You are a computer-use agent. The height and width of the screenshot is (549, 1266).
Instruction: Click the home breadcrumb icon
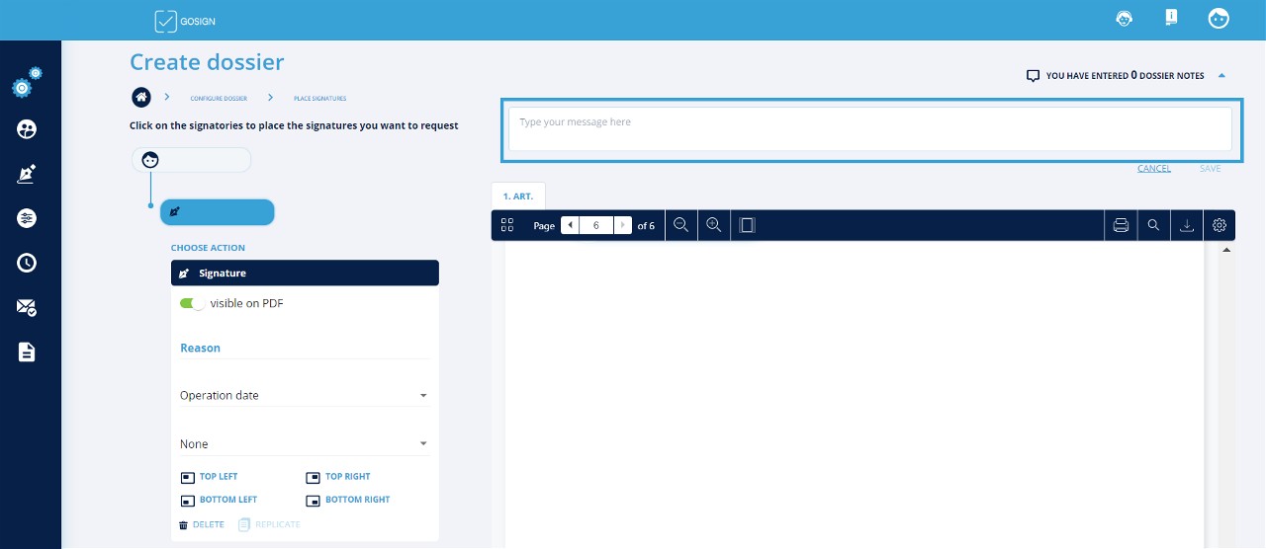[x=142, y=97]
